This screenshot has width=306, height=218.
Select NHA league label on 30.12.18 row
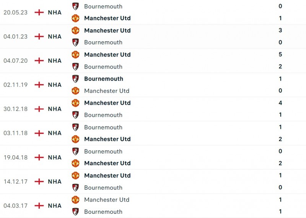click(x=55, y=109)
